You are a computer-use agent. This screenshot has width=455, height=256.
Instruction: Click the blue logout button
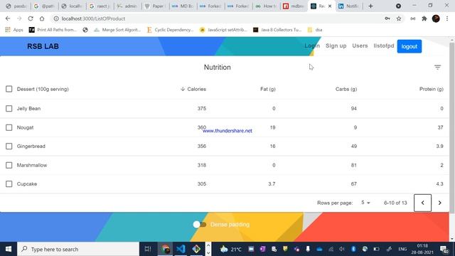click(409, 46)
